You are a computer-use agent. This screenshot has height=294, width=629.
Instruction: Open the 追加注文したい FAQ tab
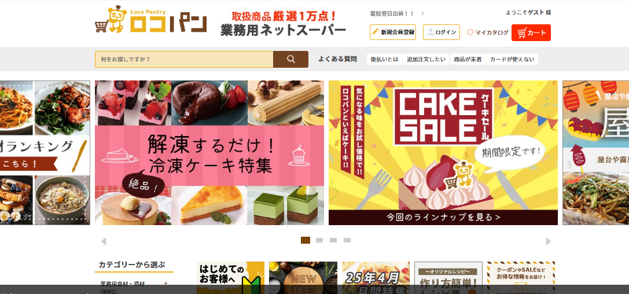pyautogui.click(x=426, y=60)
